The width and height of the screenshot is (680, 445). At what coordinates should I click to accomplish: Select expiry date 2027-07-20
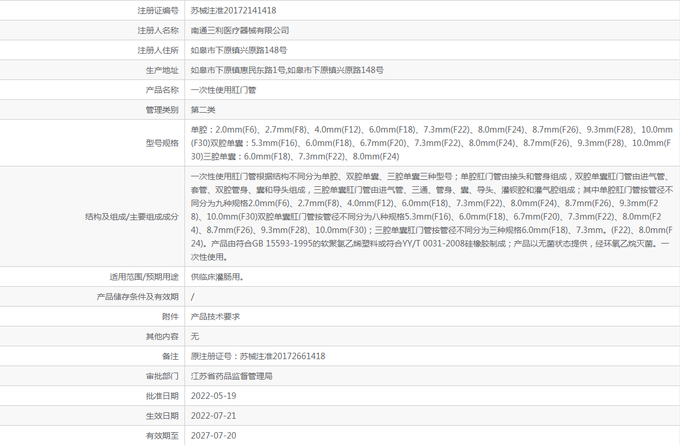click(x=214, y=436)
